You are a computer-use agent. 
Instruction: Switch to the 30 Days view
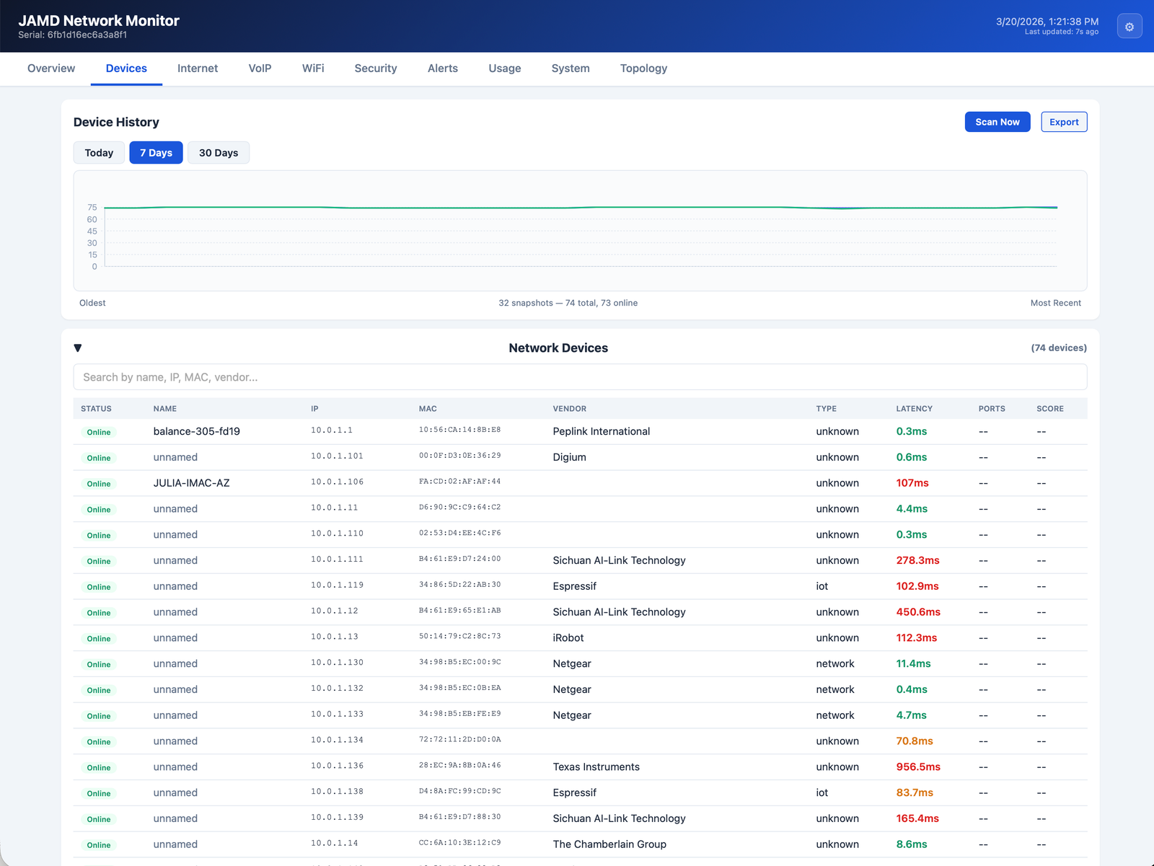(x=218, y=152)
